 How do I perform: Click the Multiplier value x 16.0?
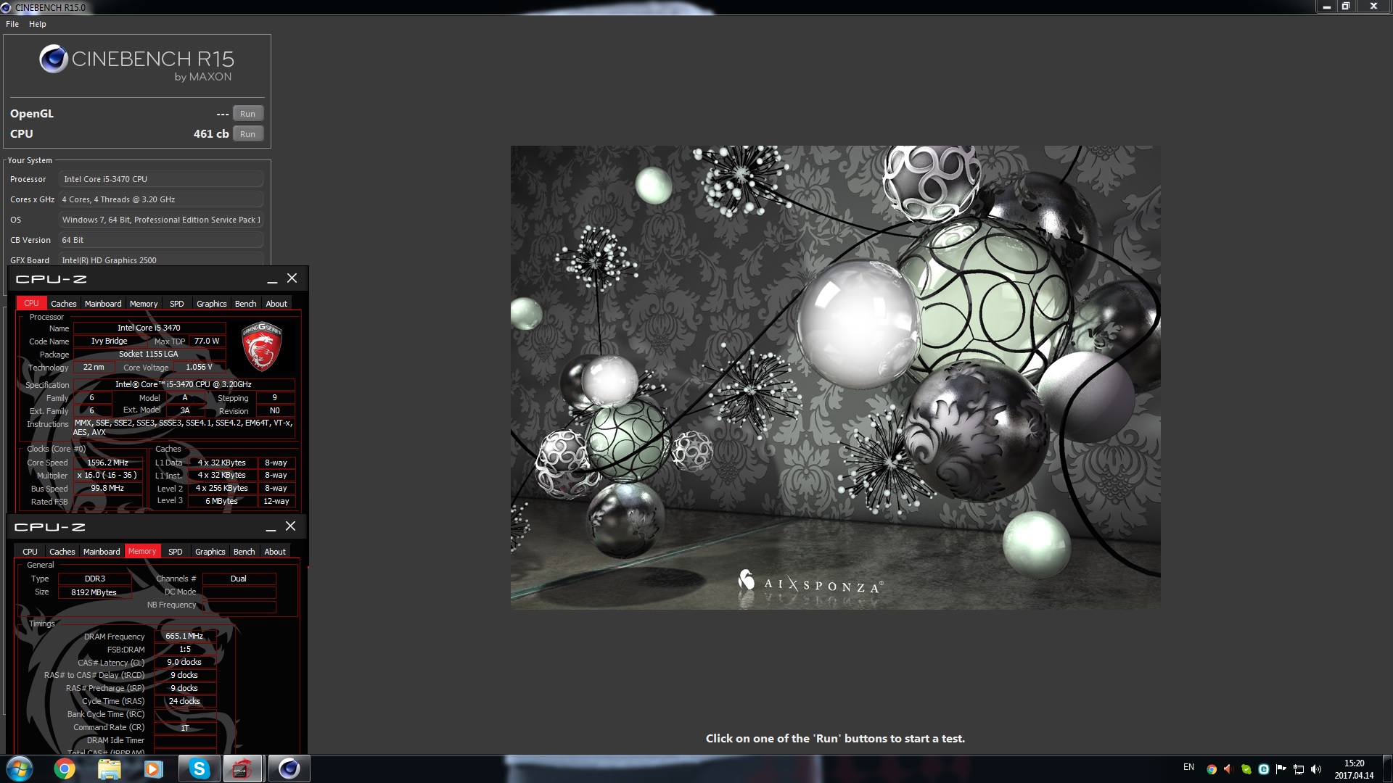(107, 476)
